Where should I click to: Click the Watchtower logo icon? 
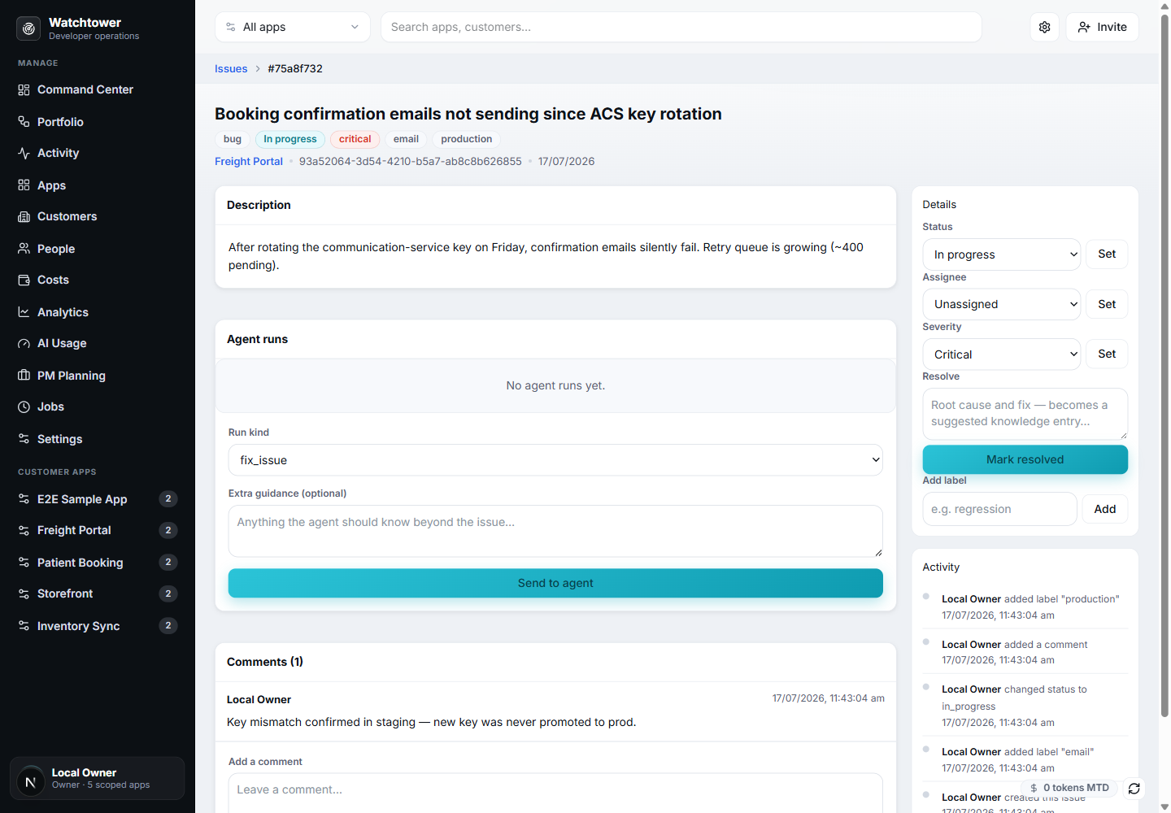pyautogui.click(x=28, y=28)
